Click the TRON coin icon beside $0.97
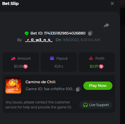The height and width of the screenshot is (124, 125). tap(101, 66)
